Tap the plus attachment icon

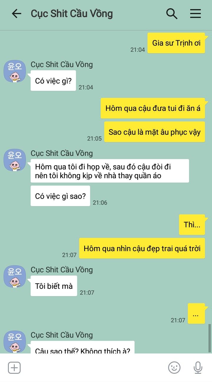coord(14,368)
